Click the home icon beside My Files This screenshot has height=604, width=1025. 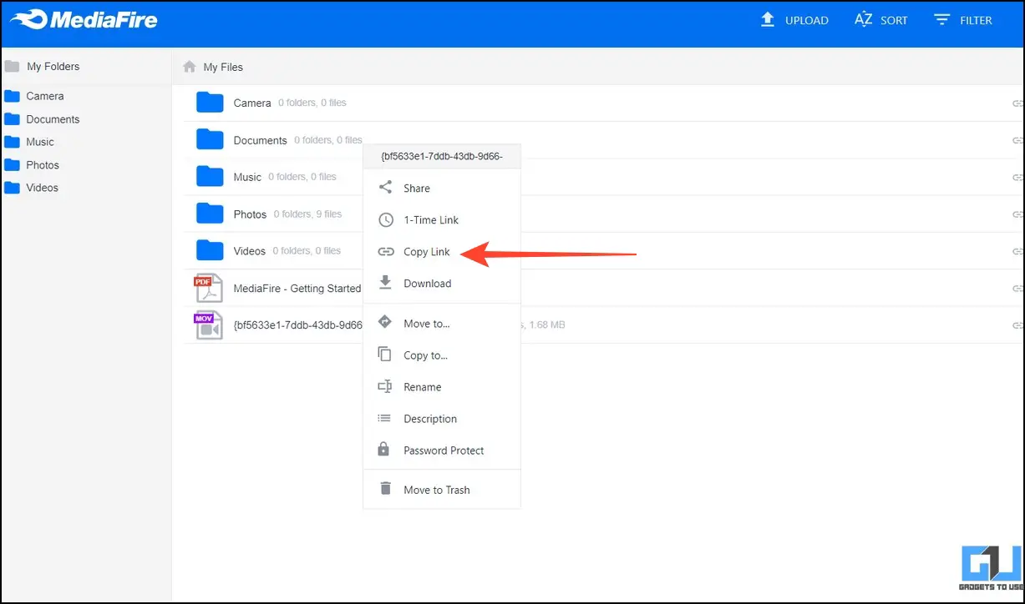[190, 67]
